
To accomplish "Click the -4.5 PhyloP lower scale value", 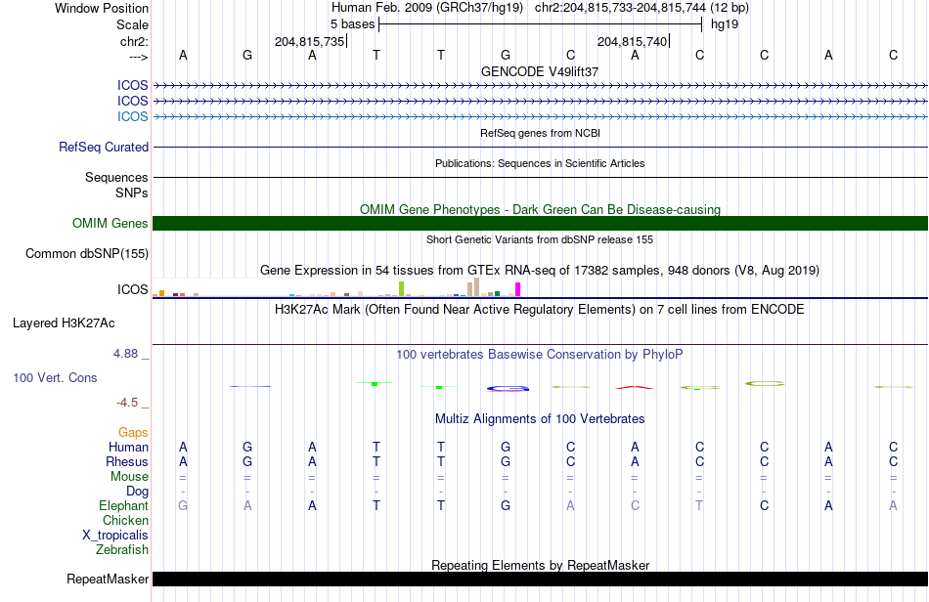I will (127, 403).
